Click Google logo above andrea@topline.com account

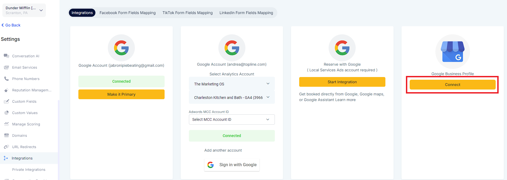[x=232, y=48]
